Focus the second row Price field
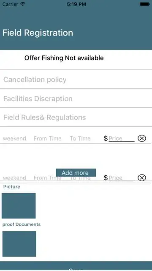The width and height of the screenshot is (152, 271). coord(122,178)
